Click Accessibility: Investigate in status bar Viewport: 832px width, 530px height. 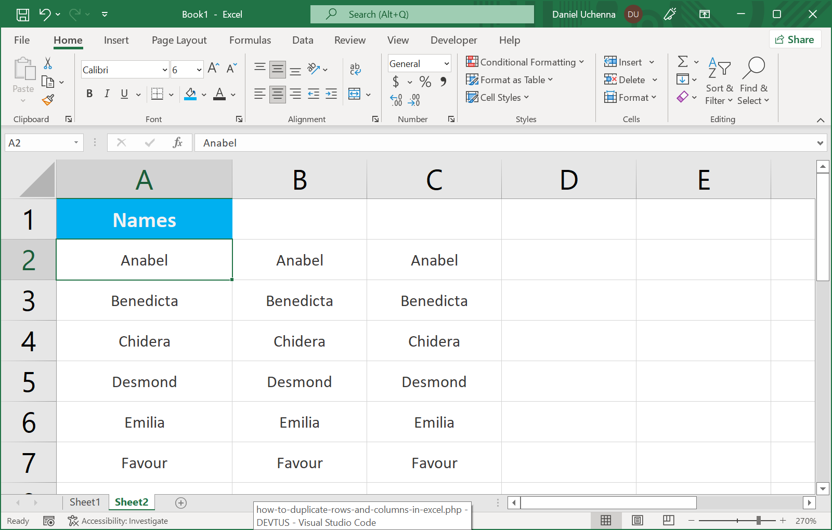click(118, 521)
